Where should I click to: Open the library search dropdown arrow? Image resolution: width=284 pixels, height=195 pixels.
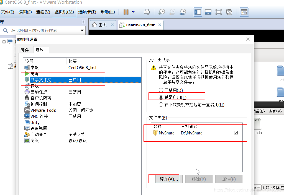pyautogui.click(x=82, y=30)
